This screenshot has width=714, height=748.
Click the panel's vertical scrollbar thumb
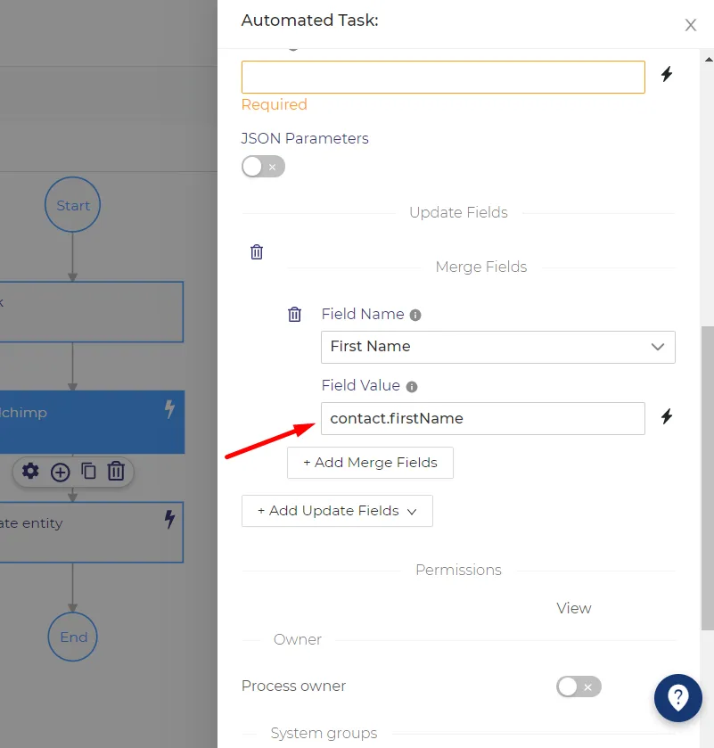point(708,478)
